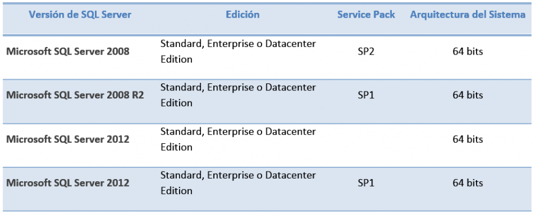Select the 'Arquitectura del Sistema' header

point(467,14)
